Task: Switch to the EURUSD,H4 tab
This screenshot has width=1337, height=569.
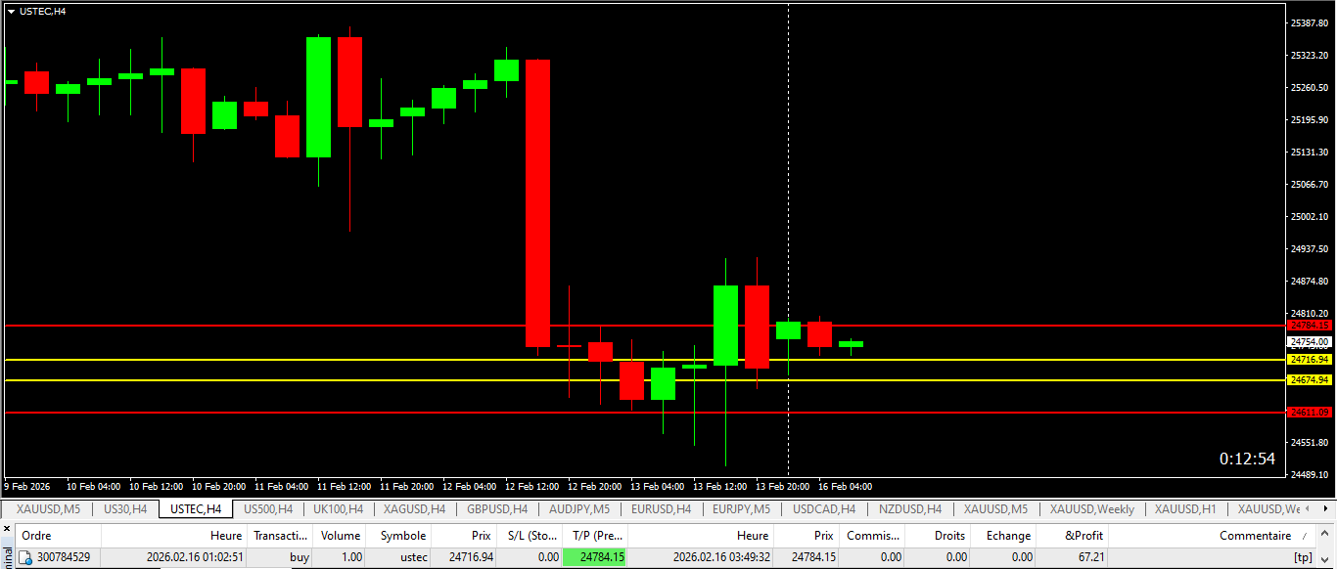Action: 661,509
